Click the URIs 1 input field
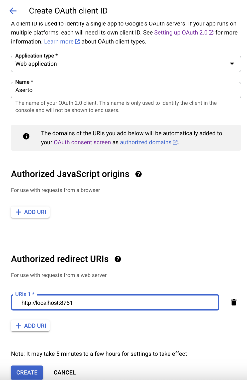Screen dimensions: 247x380 [115, 303]
